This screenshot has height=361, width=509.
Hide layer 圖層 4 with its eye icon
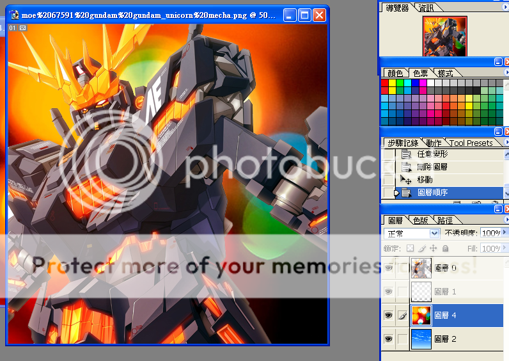388,315
